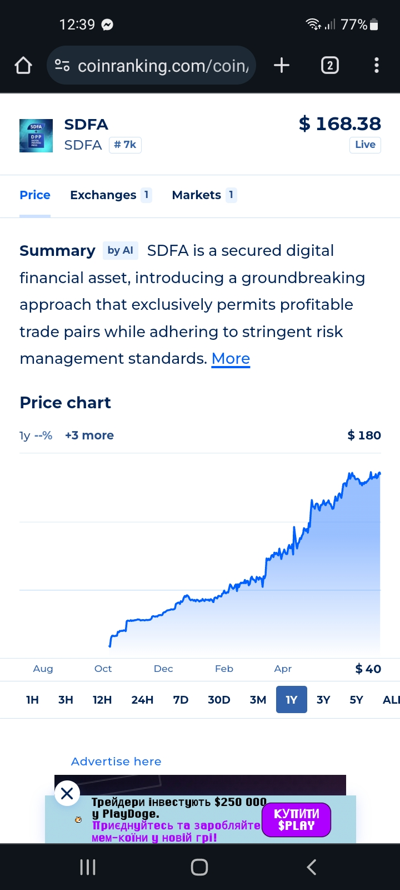Viewport: 400px width, 890px height.
Task: Tap the Android recent apps icon
Action: [88, 867]
